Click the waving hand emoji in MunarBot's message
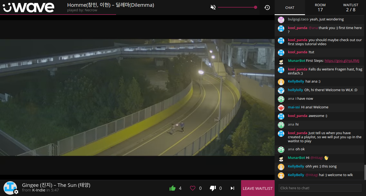This screenshot has width=366, height=196. point(326,158)
